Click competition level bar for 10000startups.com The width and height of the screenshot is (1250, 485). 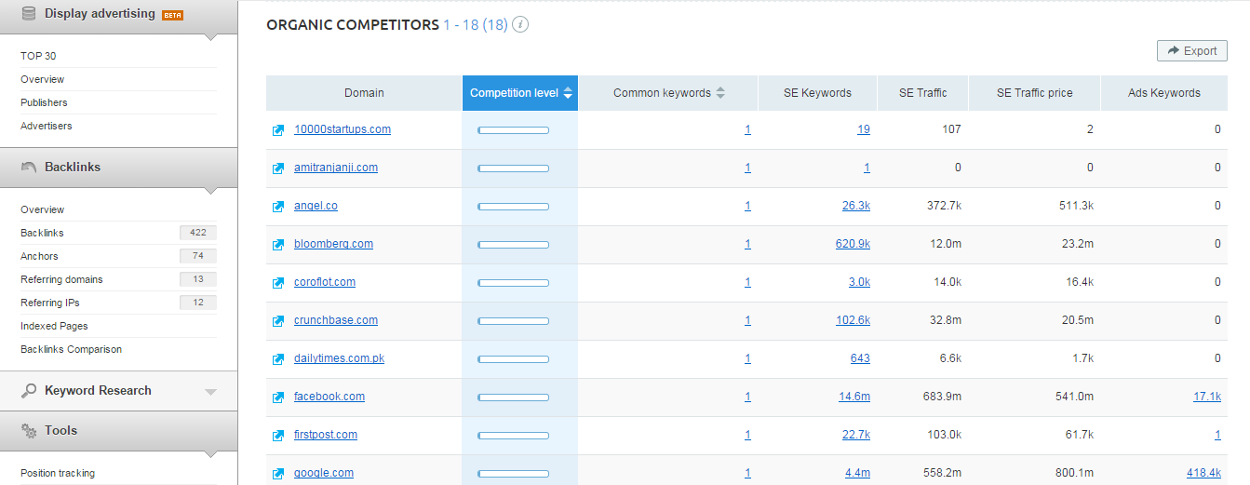click(513, 130)
